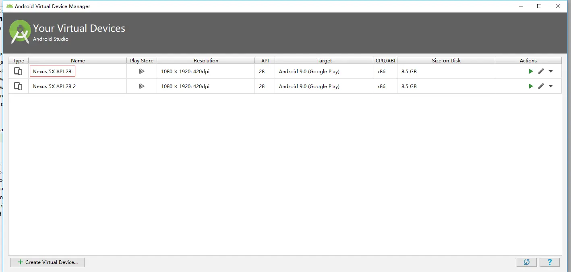Click API value 28 in first row
Viewport: 571px width, 272px height.
pos(262,71)
